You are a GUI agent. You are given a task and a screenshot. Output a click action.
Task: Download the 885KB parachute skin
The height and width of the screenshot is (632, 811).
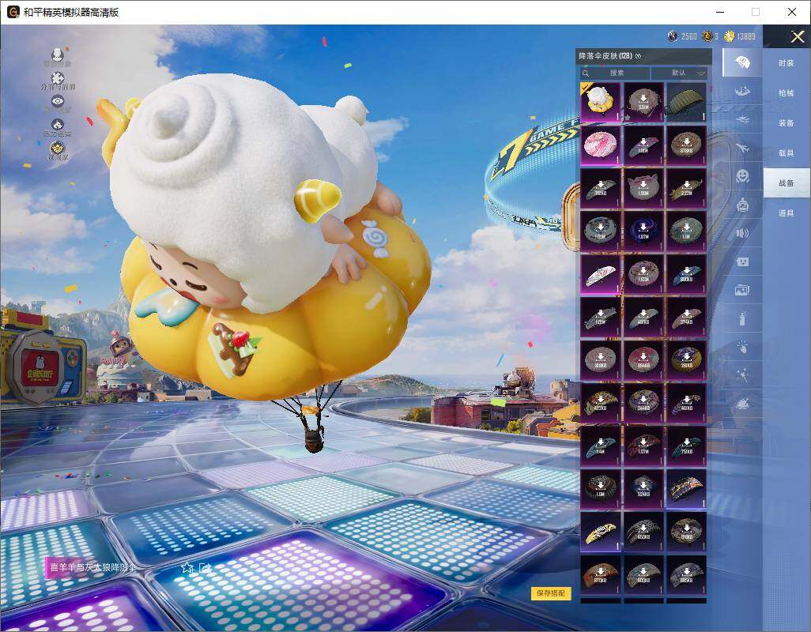point(686,574)
